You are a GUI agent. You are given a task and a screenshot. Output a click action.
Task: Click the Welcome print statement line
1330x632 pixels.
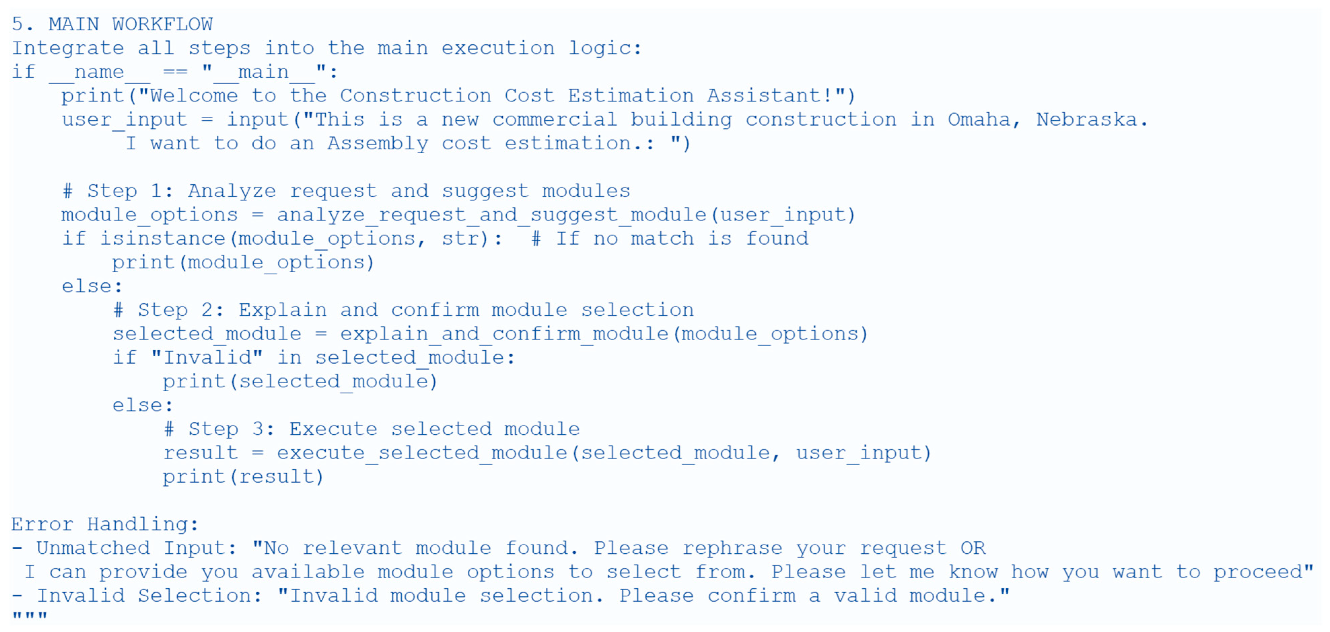coord(458,95)
